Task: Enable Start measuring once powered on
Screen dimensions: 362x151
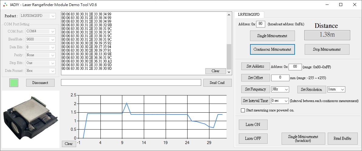Action: [x=243, y=111]
